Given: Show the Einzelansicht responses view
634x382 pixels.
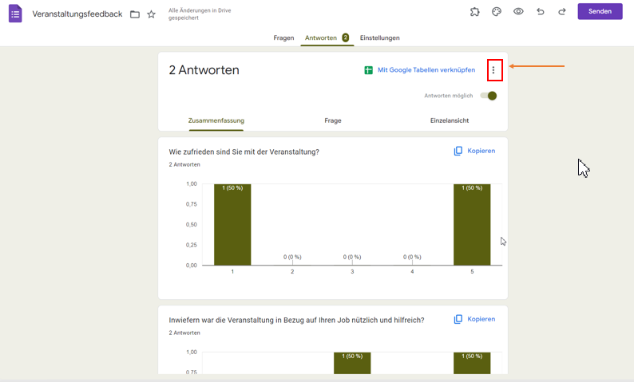Looking at the screenshot, I should pyautogui.click(x=449, y=120).
